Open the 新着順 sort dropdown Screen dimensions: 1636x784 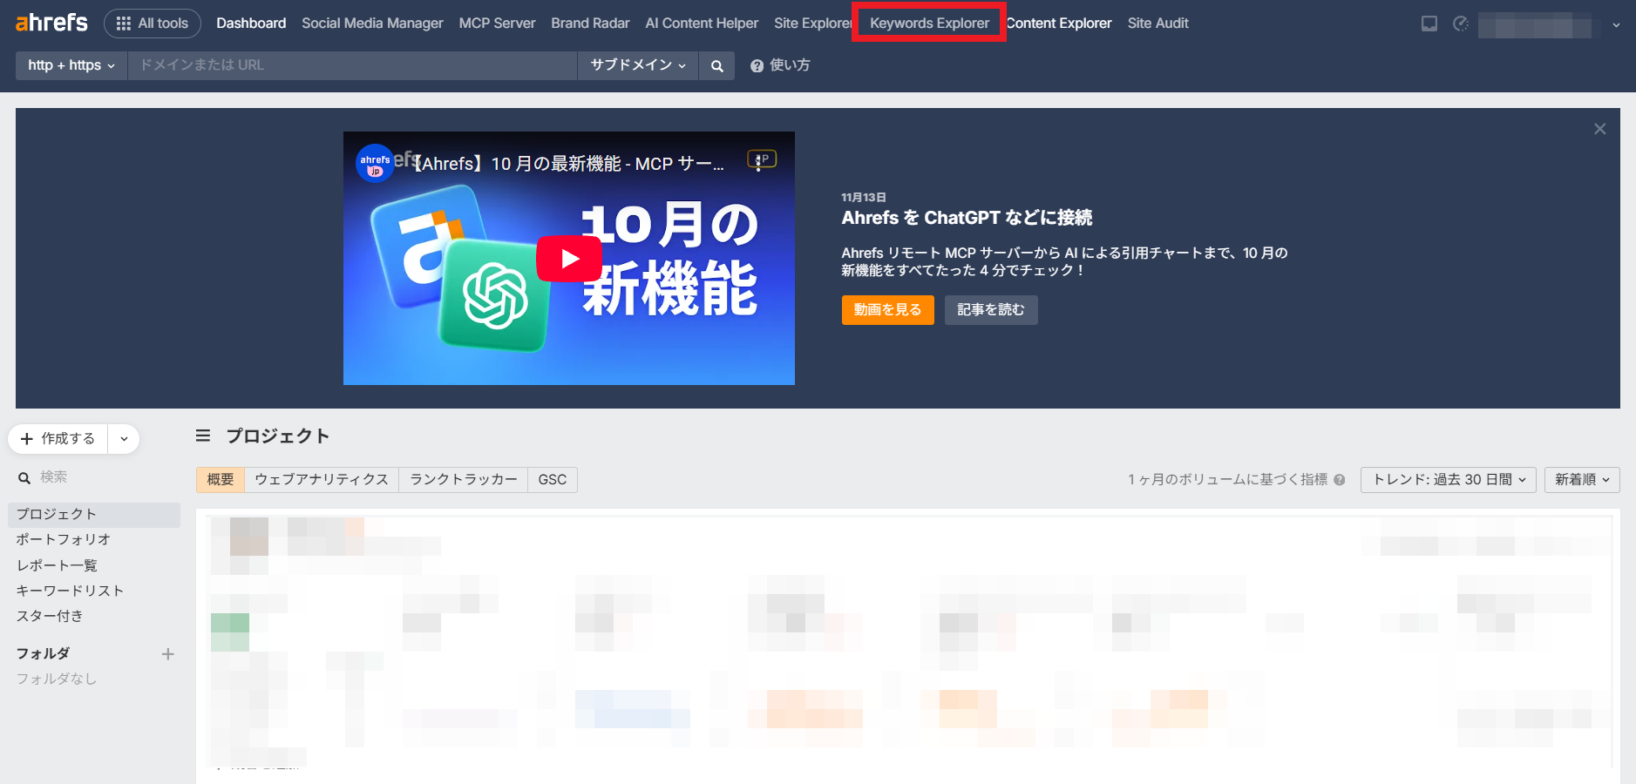[1581, 479]
